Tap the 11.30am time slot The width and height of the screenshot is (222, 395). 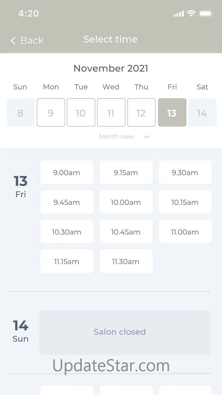click(126, 262)
